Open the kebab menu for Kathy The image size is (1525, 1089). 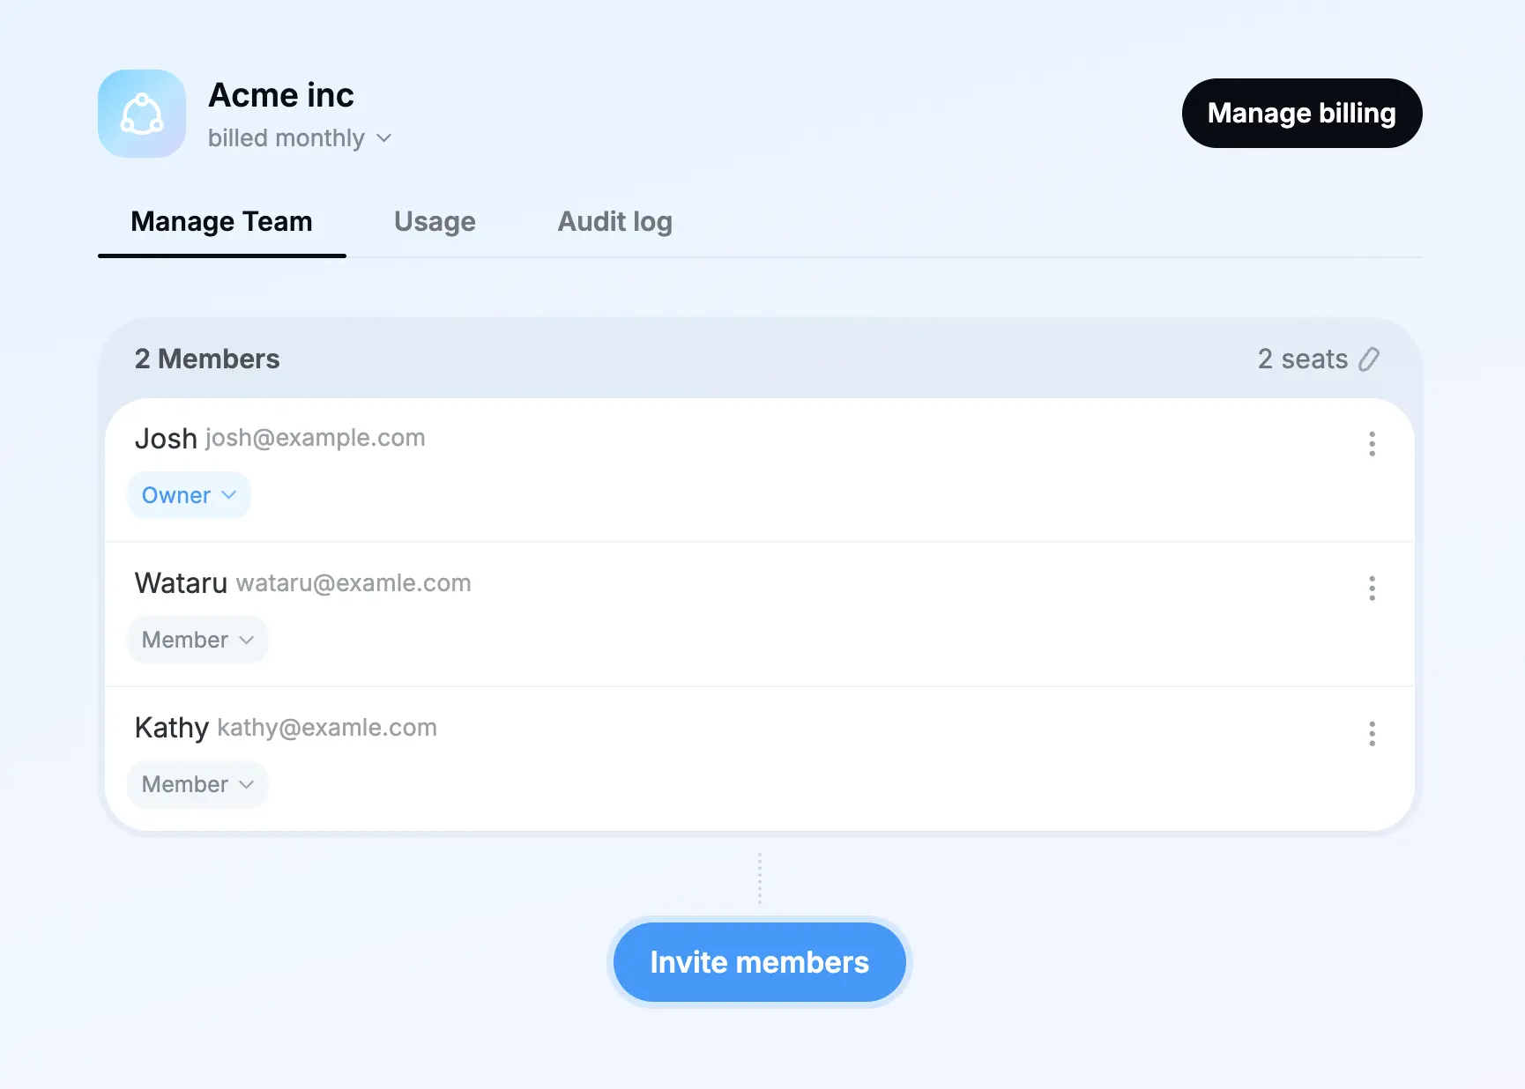click(1372, 734)
